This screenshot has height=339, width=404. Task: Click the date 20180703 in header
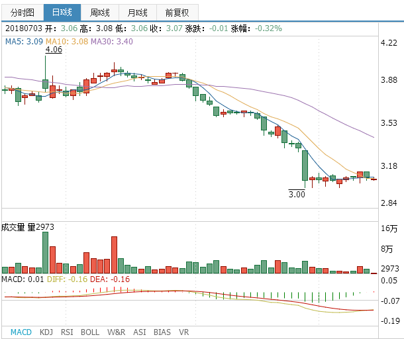(23, 28)
